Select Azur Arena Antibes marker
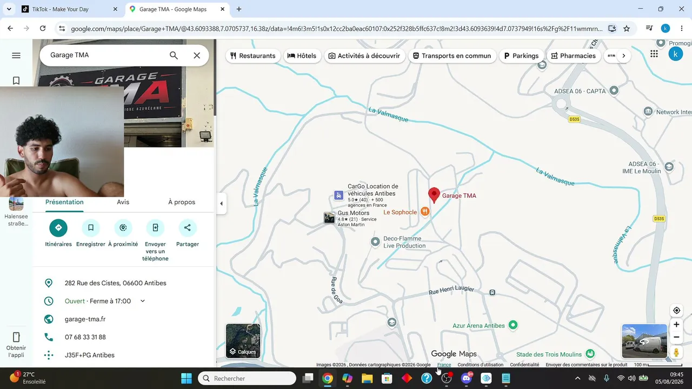Screen dimensions: 692x389 tap(513, 325)
